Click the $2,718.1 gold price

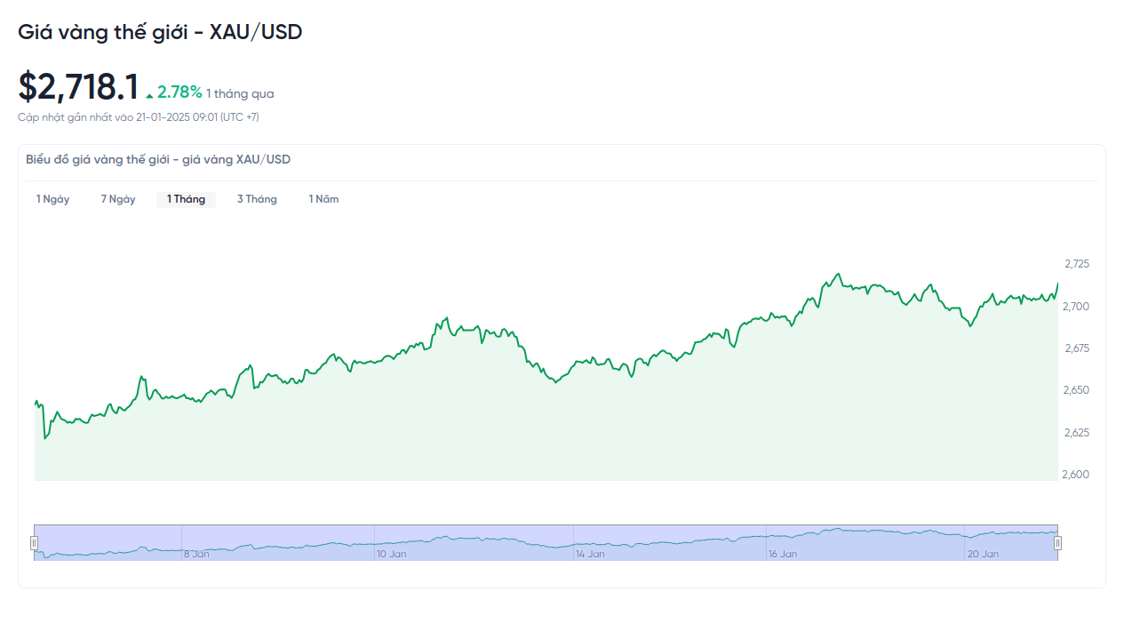click(78, 87)
